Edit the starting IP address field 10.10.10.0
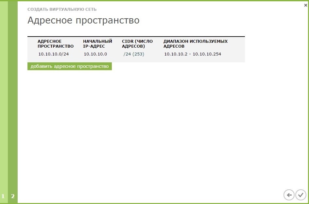The width and height of the screenshot is (309, 204). pos(94,54)
